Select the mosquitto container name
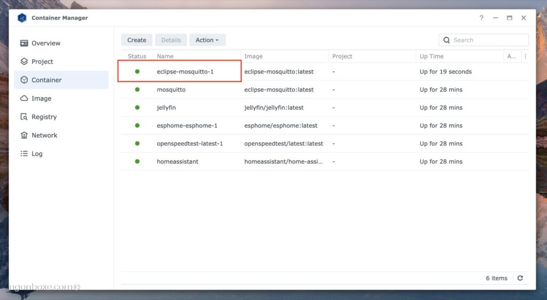 coord(171,90)
